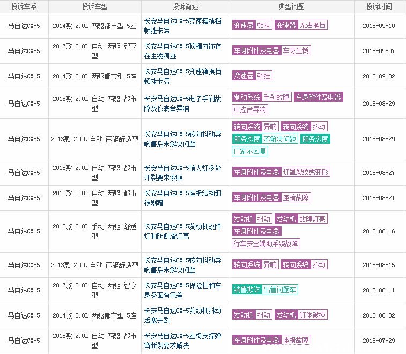Select 发动机 抖动 tag in the 2018-08-16 row
Screen dimensions: 406x354
pyautogui.click(x=252, y=219)
